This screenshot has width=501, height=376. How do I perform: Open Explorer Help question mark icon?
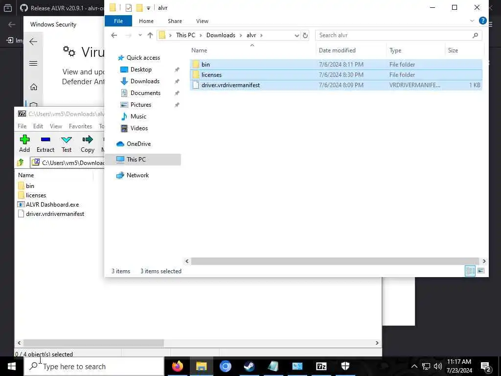[483, 21]
